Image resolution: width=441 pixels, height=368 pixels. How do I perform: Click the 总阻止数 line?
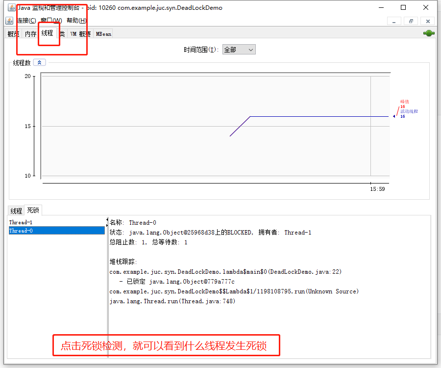tap(148, 242)
